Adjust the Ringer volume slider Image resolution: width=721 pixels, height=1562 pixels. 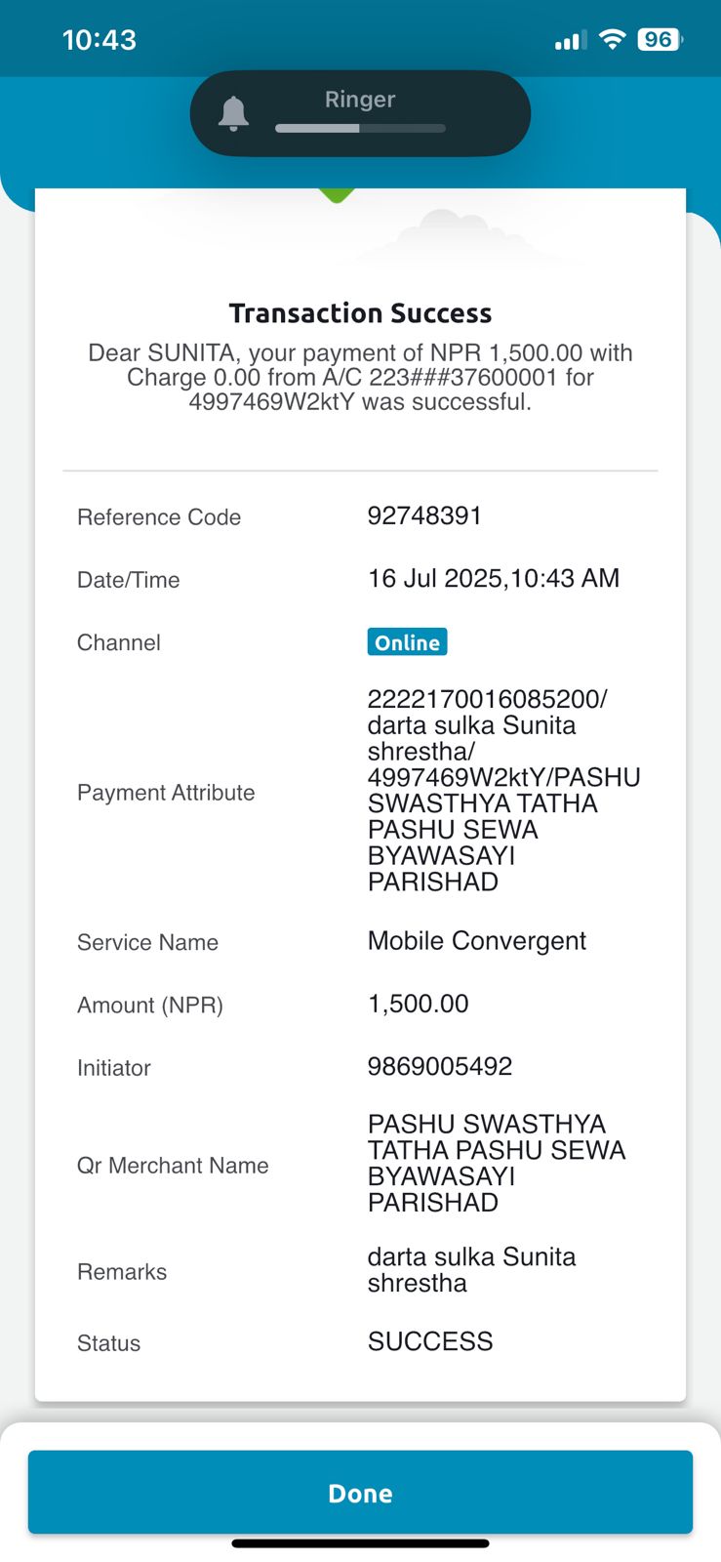(360, 128)
